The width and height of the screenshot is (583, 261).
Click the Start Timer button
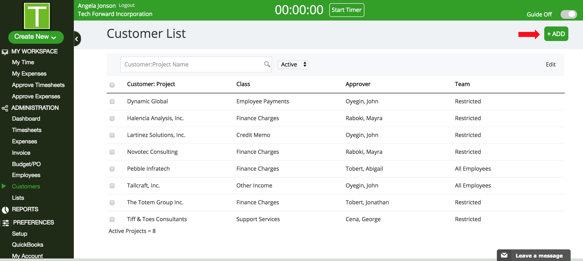[347, 10]
